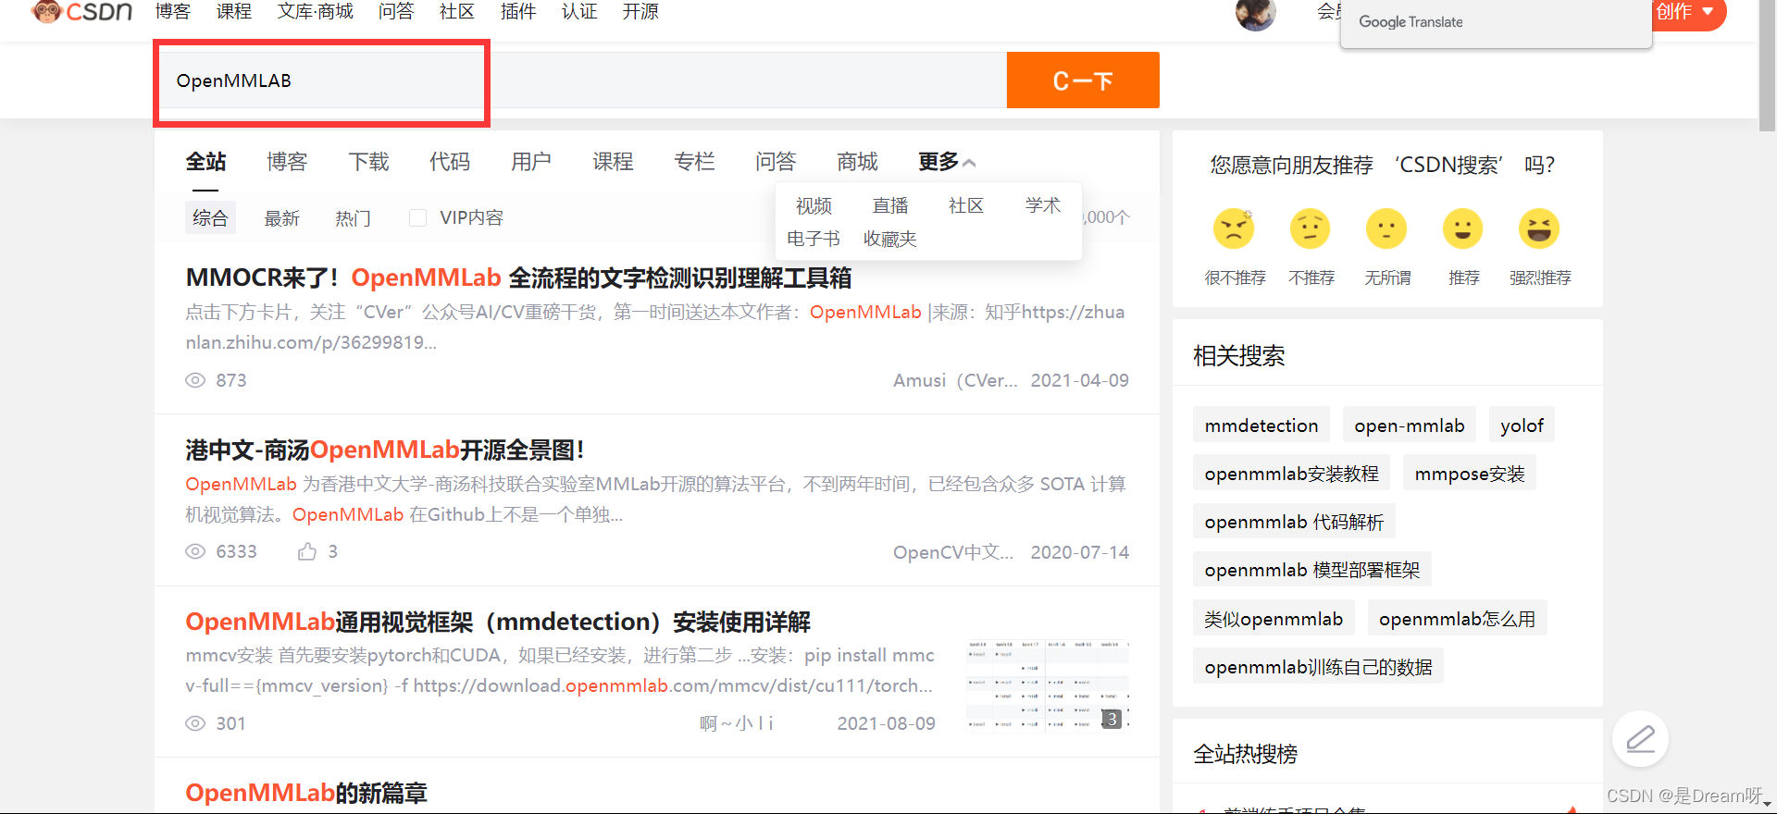Search related term mmpose安装
This screenshot has height=814, width=1777.
(x=1470, y=474)
